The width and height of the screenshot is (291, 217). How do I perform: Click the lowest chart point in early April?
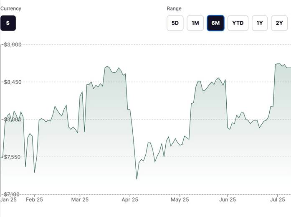(137, 179)
